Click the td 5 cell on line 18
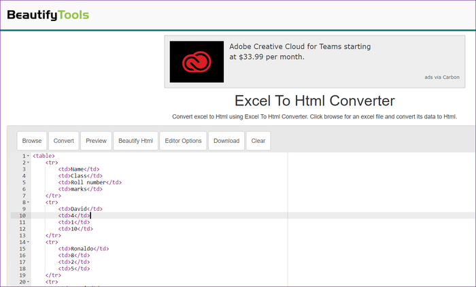Viewport: 476px width, 287px height. 74,269
